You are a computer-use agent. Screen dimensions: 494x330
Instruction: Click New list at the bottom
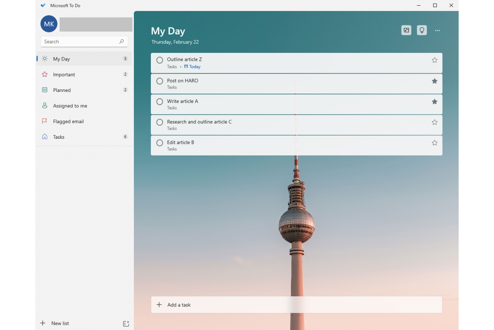click(x=60, y=323)
